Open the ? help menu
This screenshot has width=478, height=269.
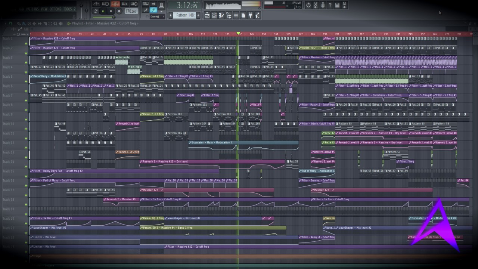[74, 9]
